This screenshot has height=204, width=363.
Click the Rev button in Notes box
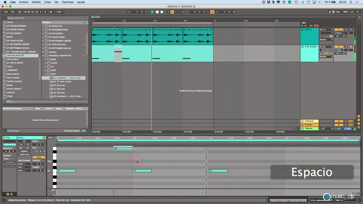click(x=21, y=148)
